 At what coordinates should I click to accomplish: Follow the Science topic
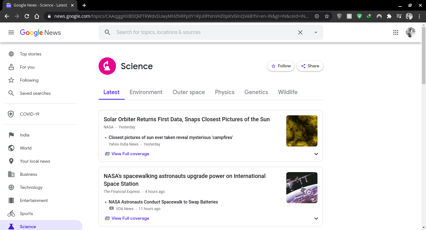(x=281, y=66)
